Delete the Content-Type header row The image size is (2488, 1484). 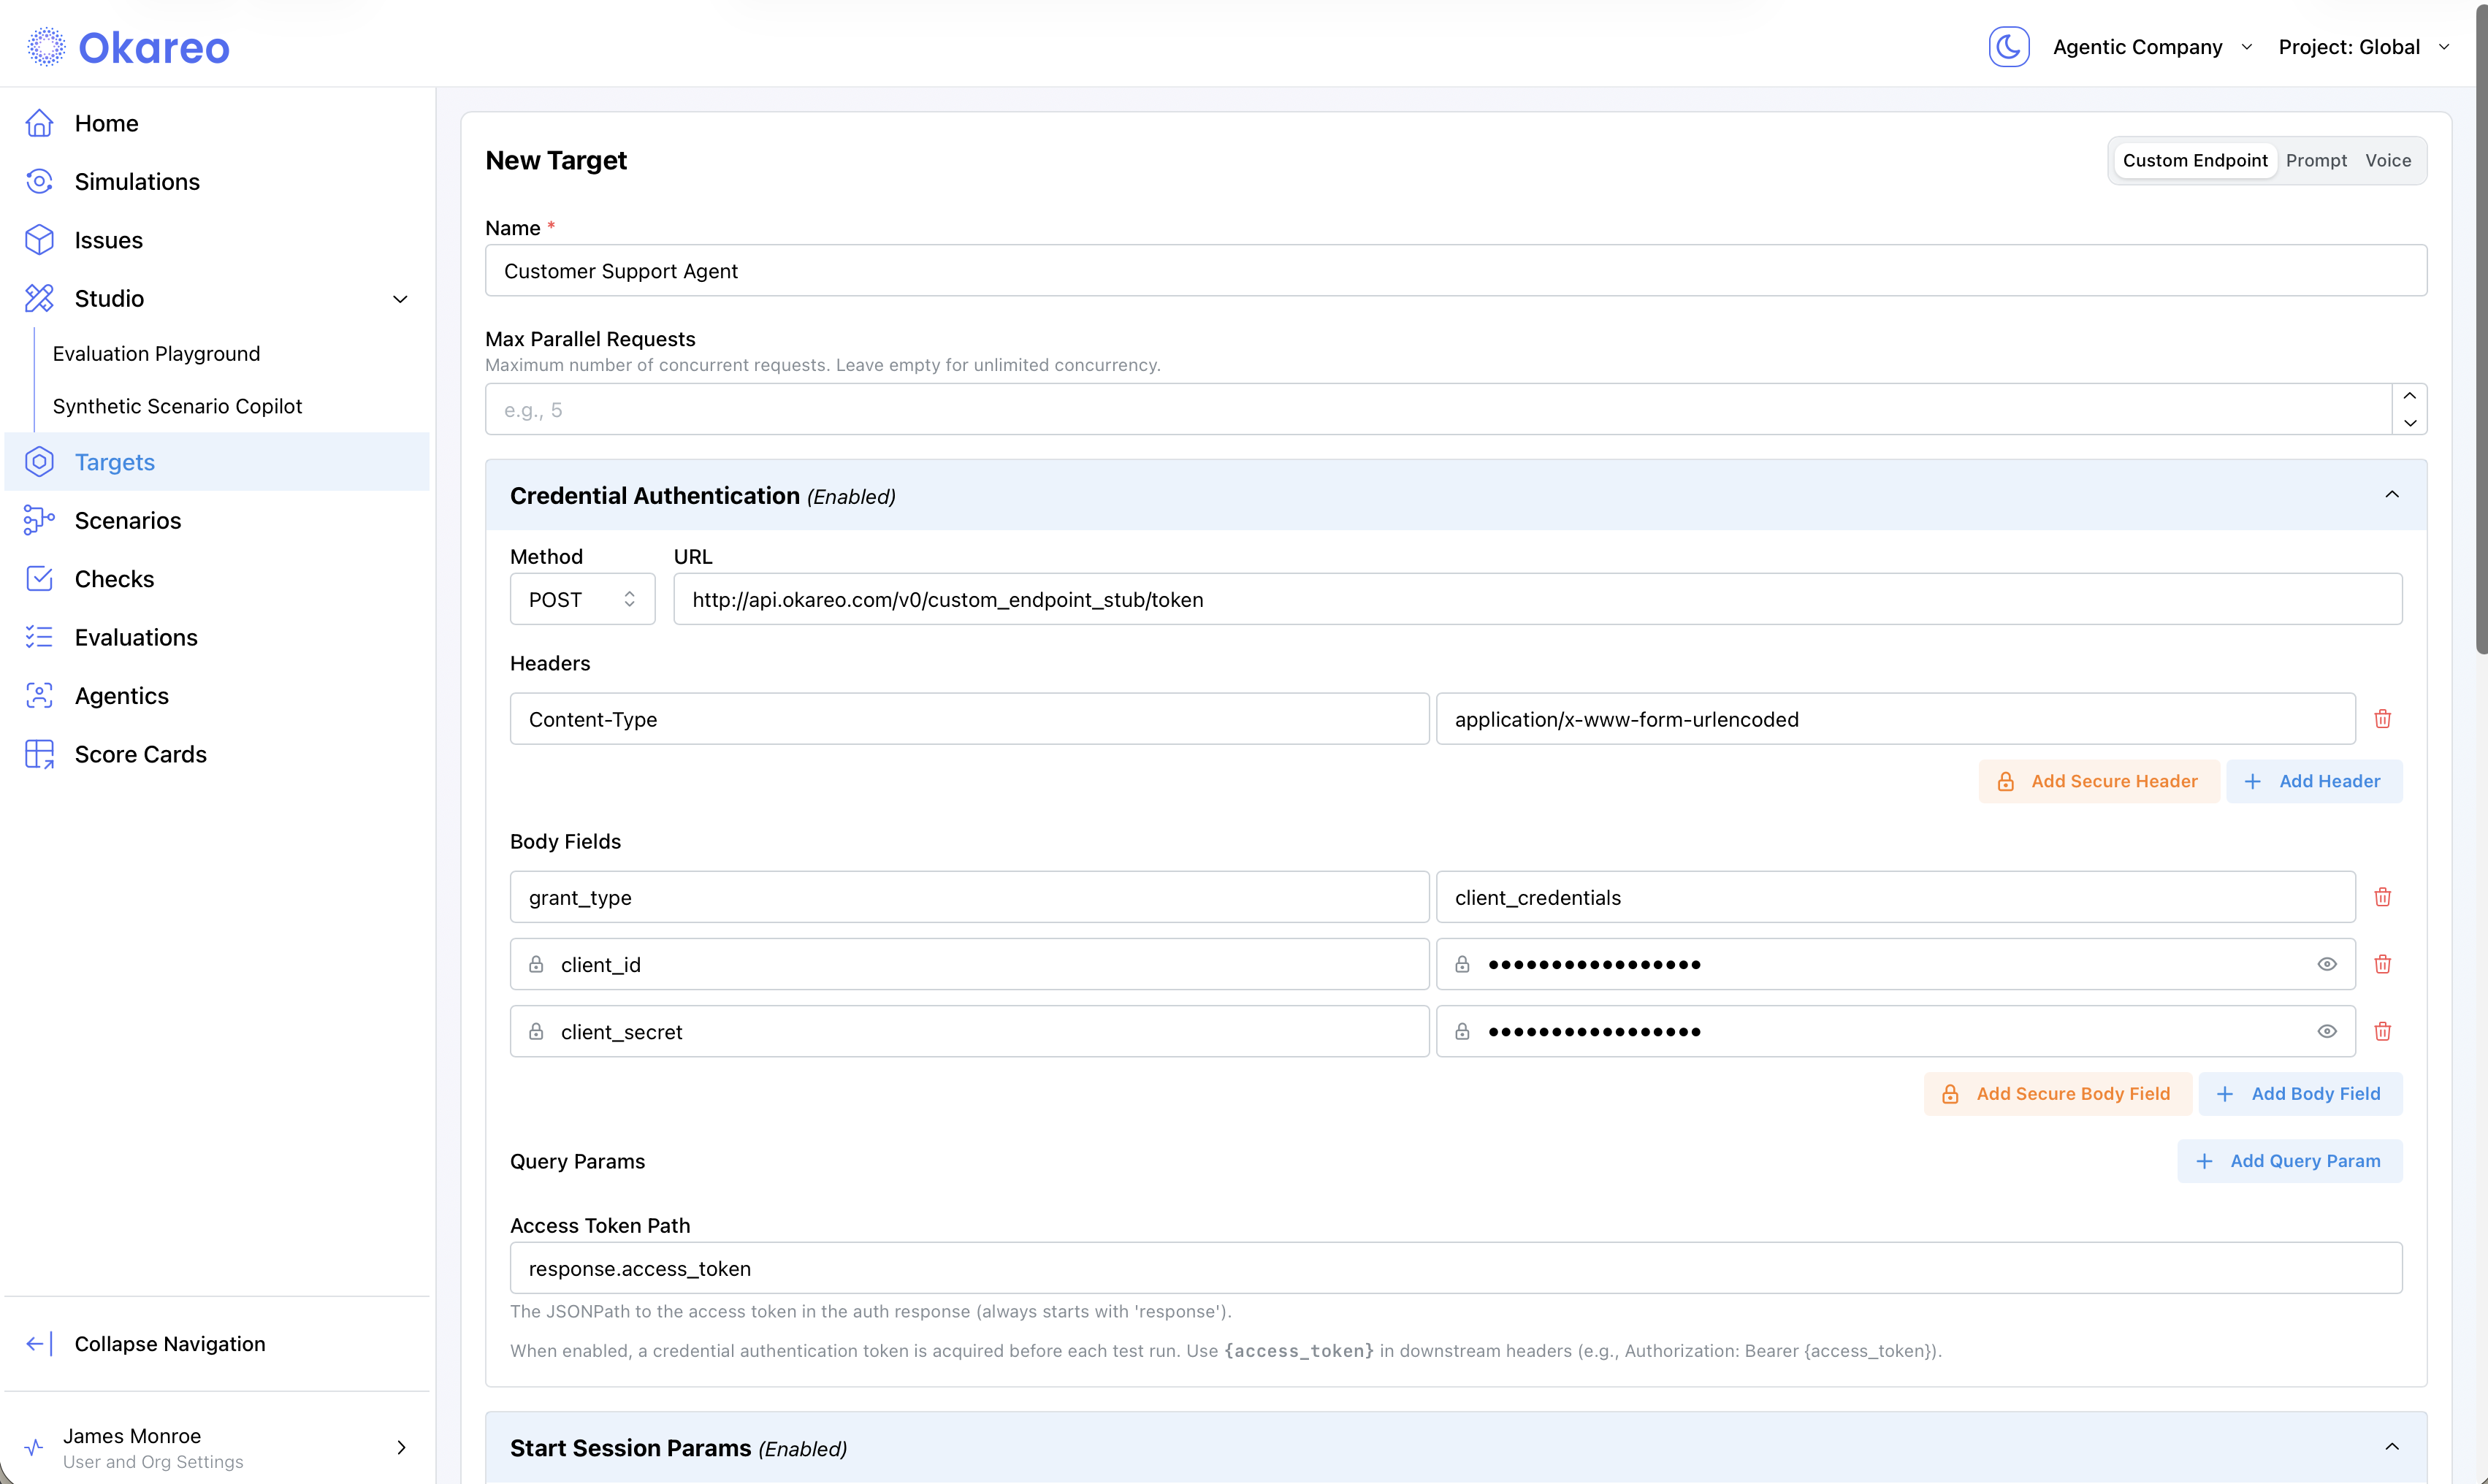point(2383,718)
